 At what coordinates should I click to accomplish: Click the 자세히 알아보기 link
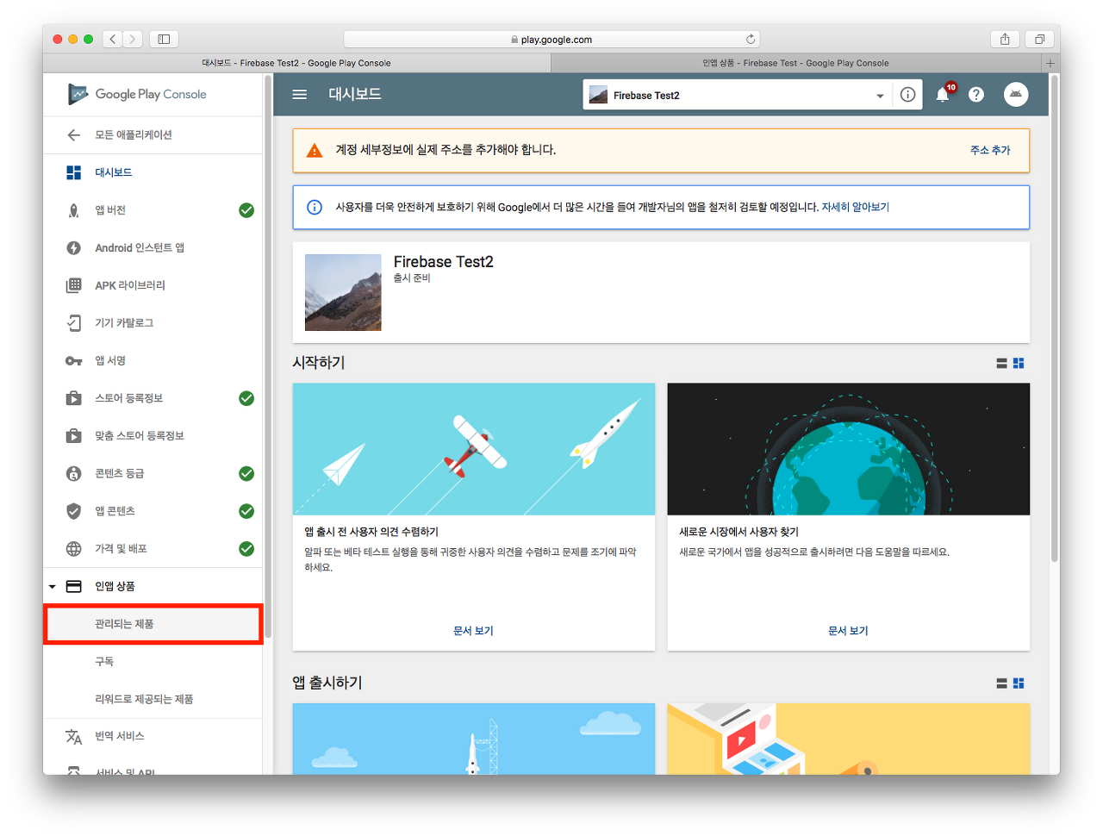855,207
